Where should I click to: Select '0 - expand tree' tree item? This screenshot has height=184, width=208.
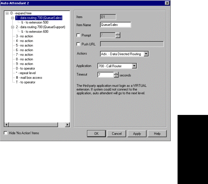tap(21, 13)
